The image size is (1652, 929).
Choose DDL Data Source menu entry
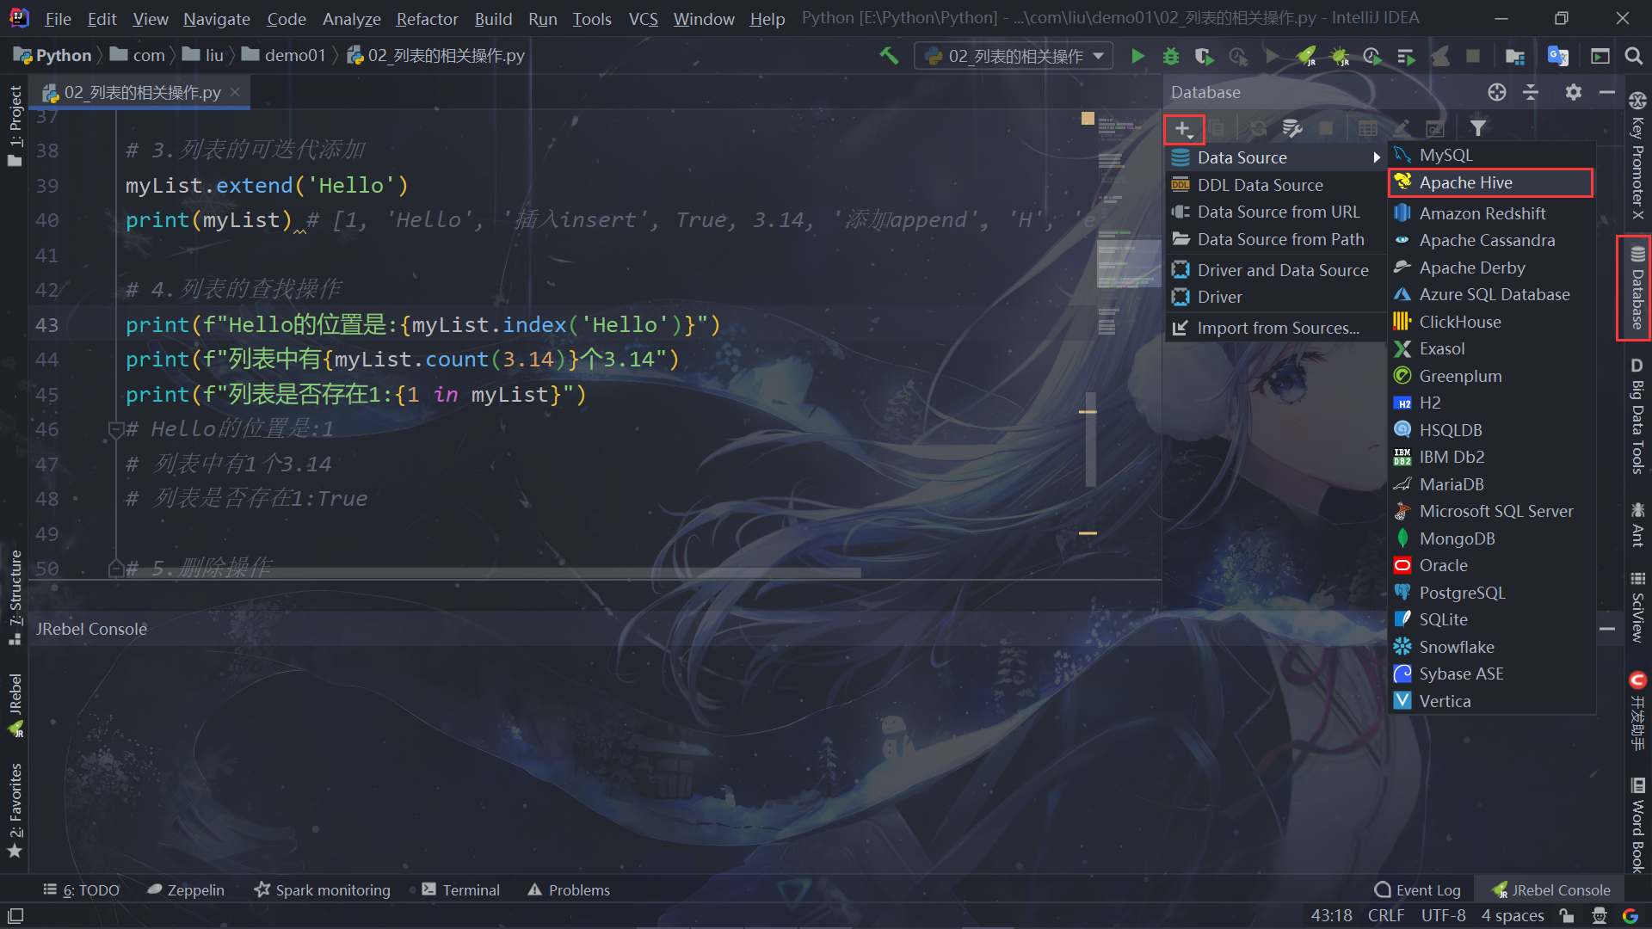[x=1275, y=185]
